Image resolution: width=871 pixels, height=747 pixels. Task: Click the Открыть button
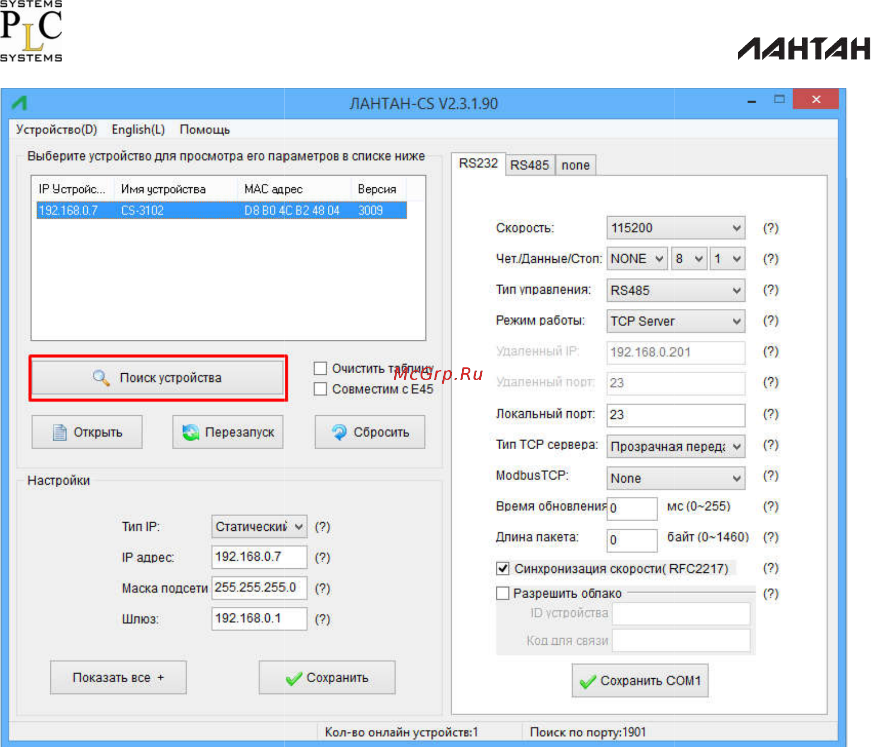tap(87, 432)
